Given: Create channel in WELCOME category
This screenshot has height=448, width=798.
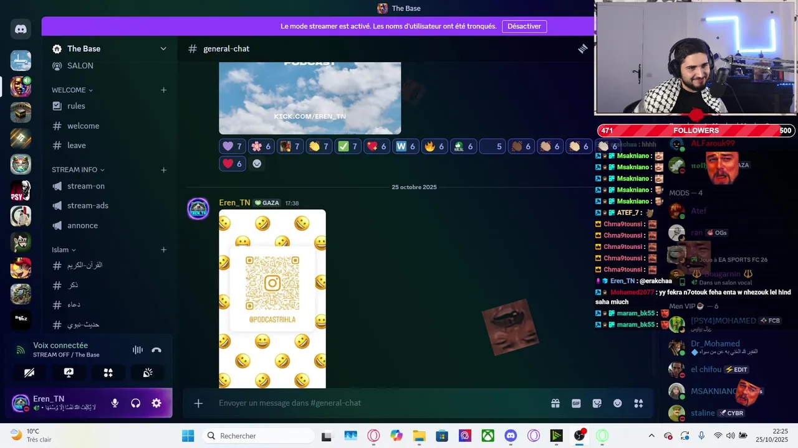Looking at the screenshot, I should pyautogui.click(x=163, y=90).
